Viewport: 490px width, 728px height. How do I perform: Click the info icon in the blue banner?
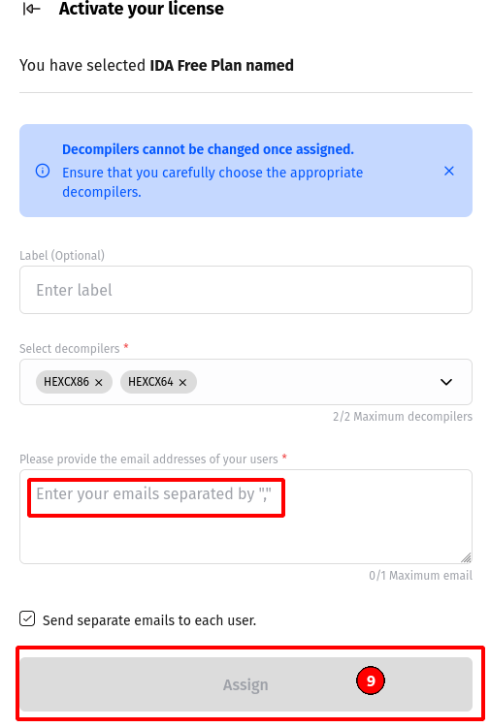pyautogui.click(x=43, y=171)
